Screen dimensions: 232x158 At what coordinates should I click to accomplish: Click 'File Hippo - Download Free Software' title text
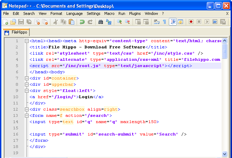pos(97,47)
